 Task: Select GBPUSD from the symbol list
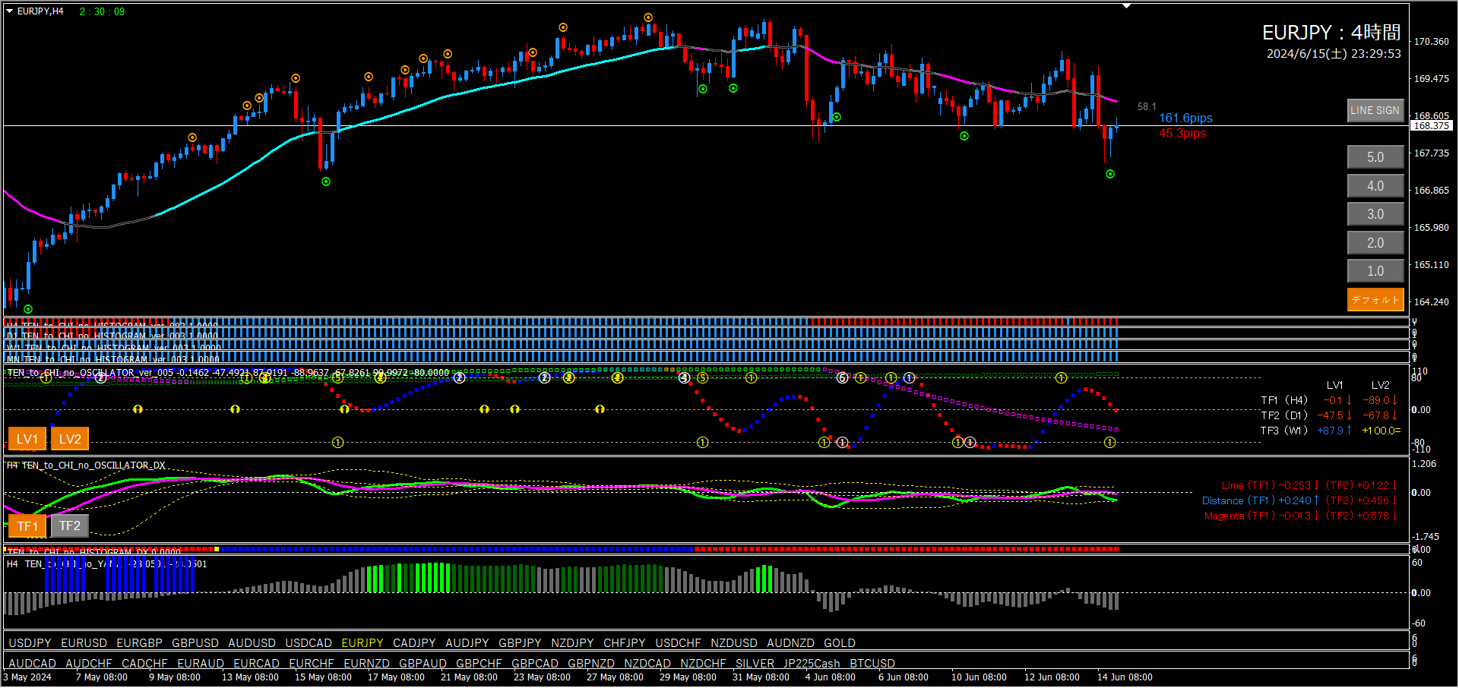pyautogui.click(x=195, y=643)
